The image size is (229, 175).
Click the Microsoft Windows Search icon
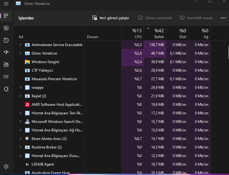click(27, 122)
